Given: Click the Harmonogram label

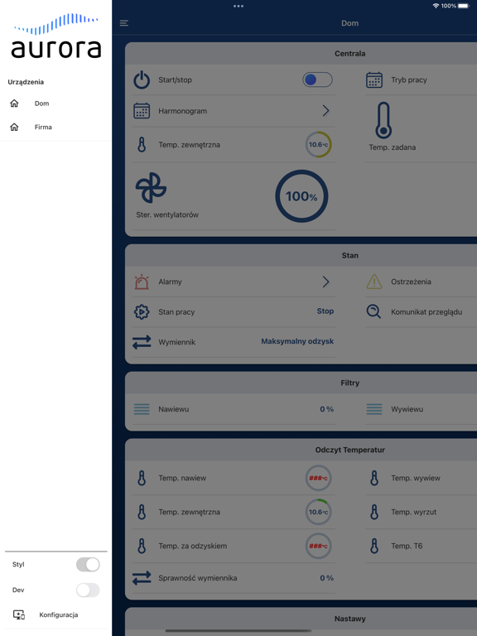Looking at the screenshot, I should coord(182,111).
